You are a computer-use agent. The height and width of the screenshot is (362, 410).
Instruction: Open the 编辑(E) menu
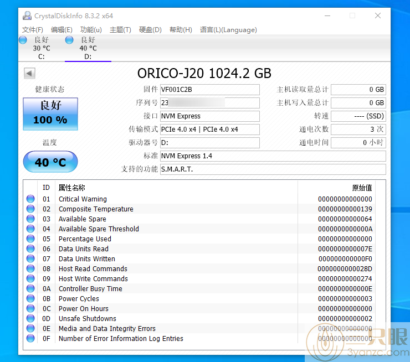tap(61, 30)
